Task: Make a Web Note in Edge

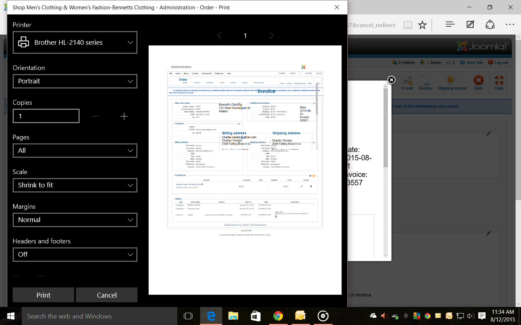Action: 470,25
